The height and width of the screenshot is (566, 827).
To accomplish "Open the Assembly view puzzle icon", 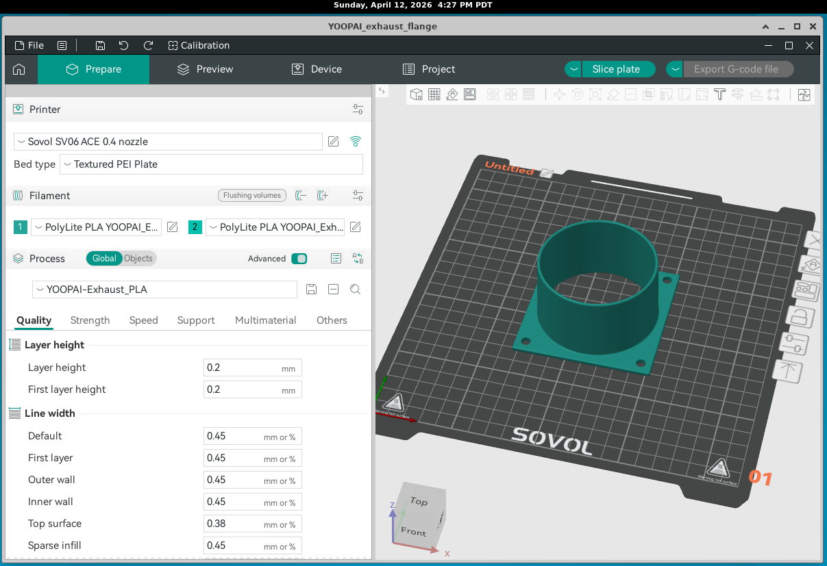I will (804, 94).
